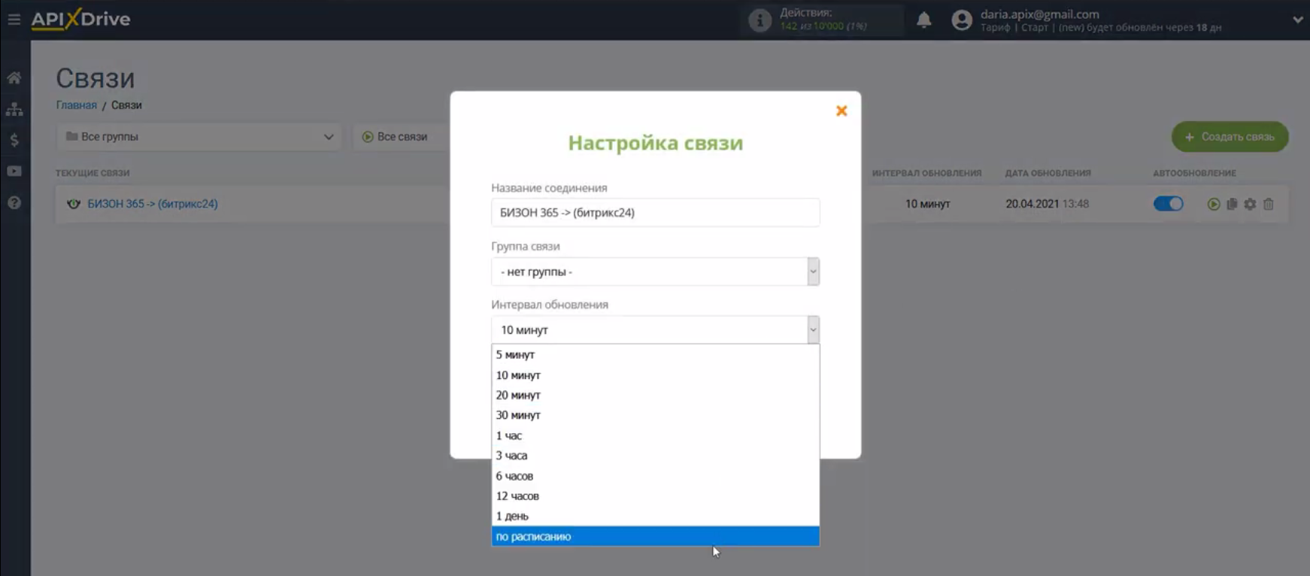The width and height of the screenshot is (1310, 576).
Task: Open the help question-mark sidebar icon
Action: [x=14, y=203]
